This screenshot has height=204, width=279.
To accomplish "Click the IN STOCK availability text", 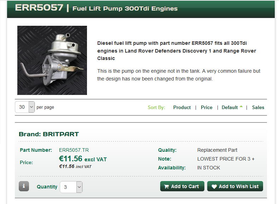I will point(209,168).
